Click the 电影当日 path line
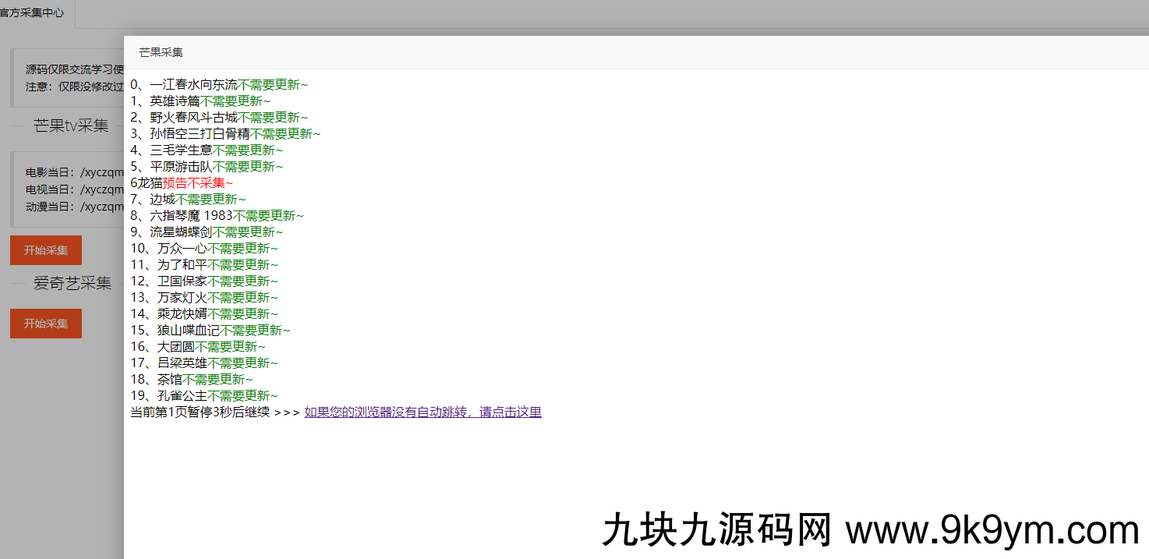 pos(74,172)
